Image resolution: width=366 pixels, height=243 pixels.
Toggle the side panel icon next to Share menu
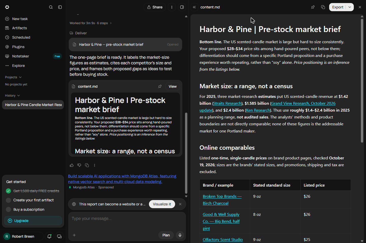click(182, 7)
